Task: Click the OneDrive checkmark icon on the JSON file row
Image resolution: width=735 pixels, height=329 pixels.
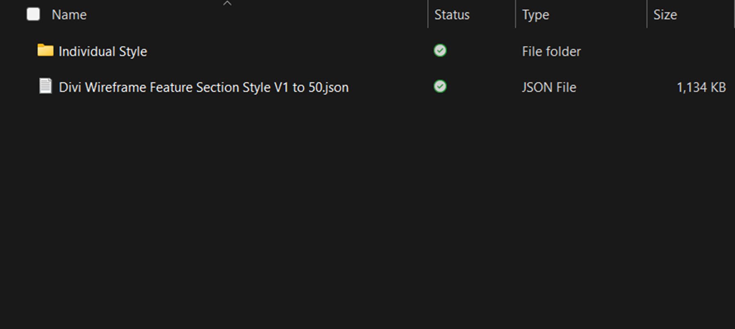Action: coord(440,86)
